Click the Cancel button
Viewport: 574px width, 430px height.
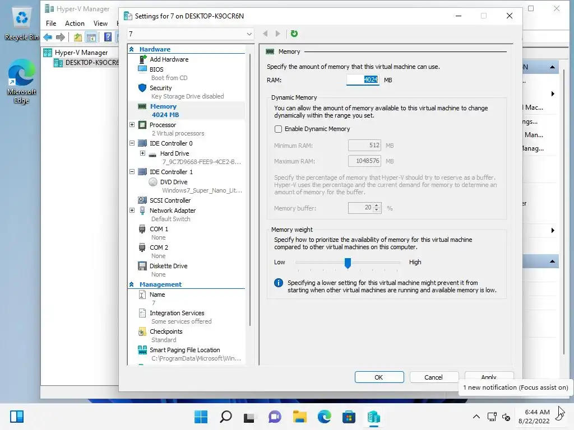click(x=434, y=377)
